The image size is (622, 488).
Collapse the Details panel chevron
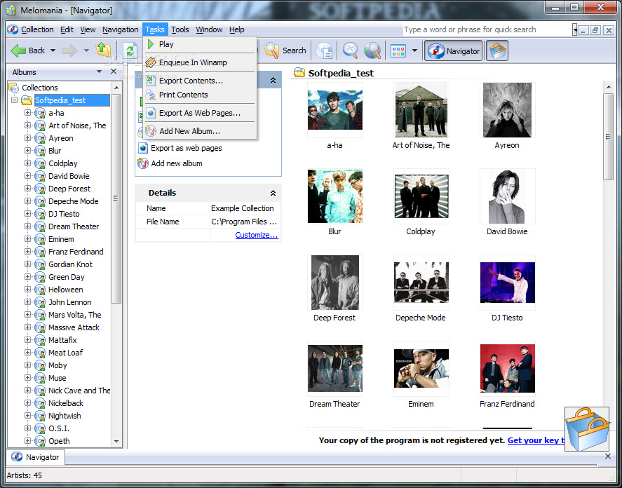[273, 193]
